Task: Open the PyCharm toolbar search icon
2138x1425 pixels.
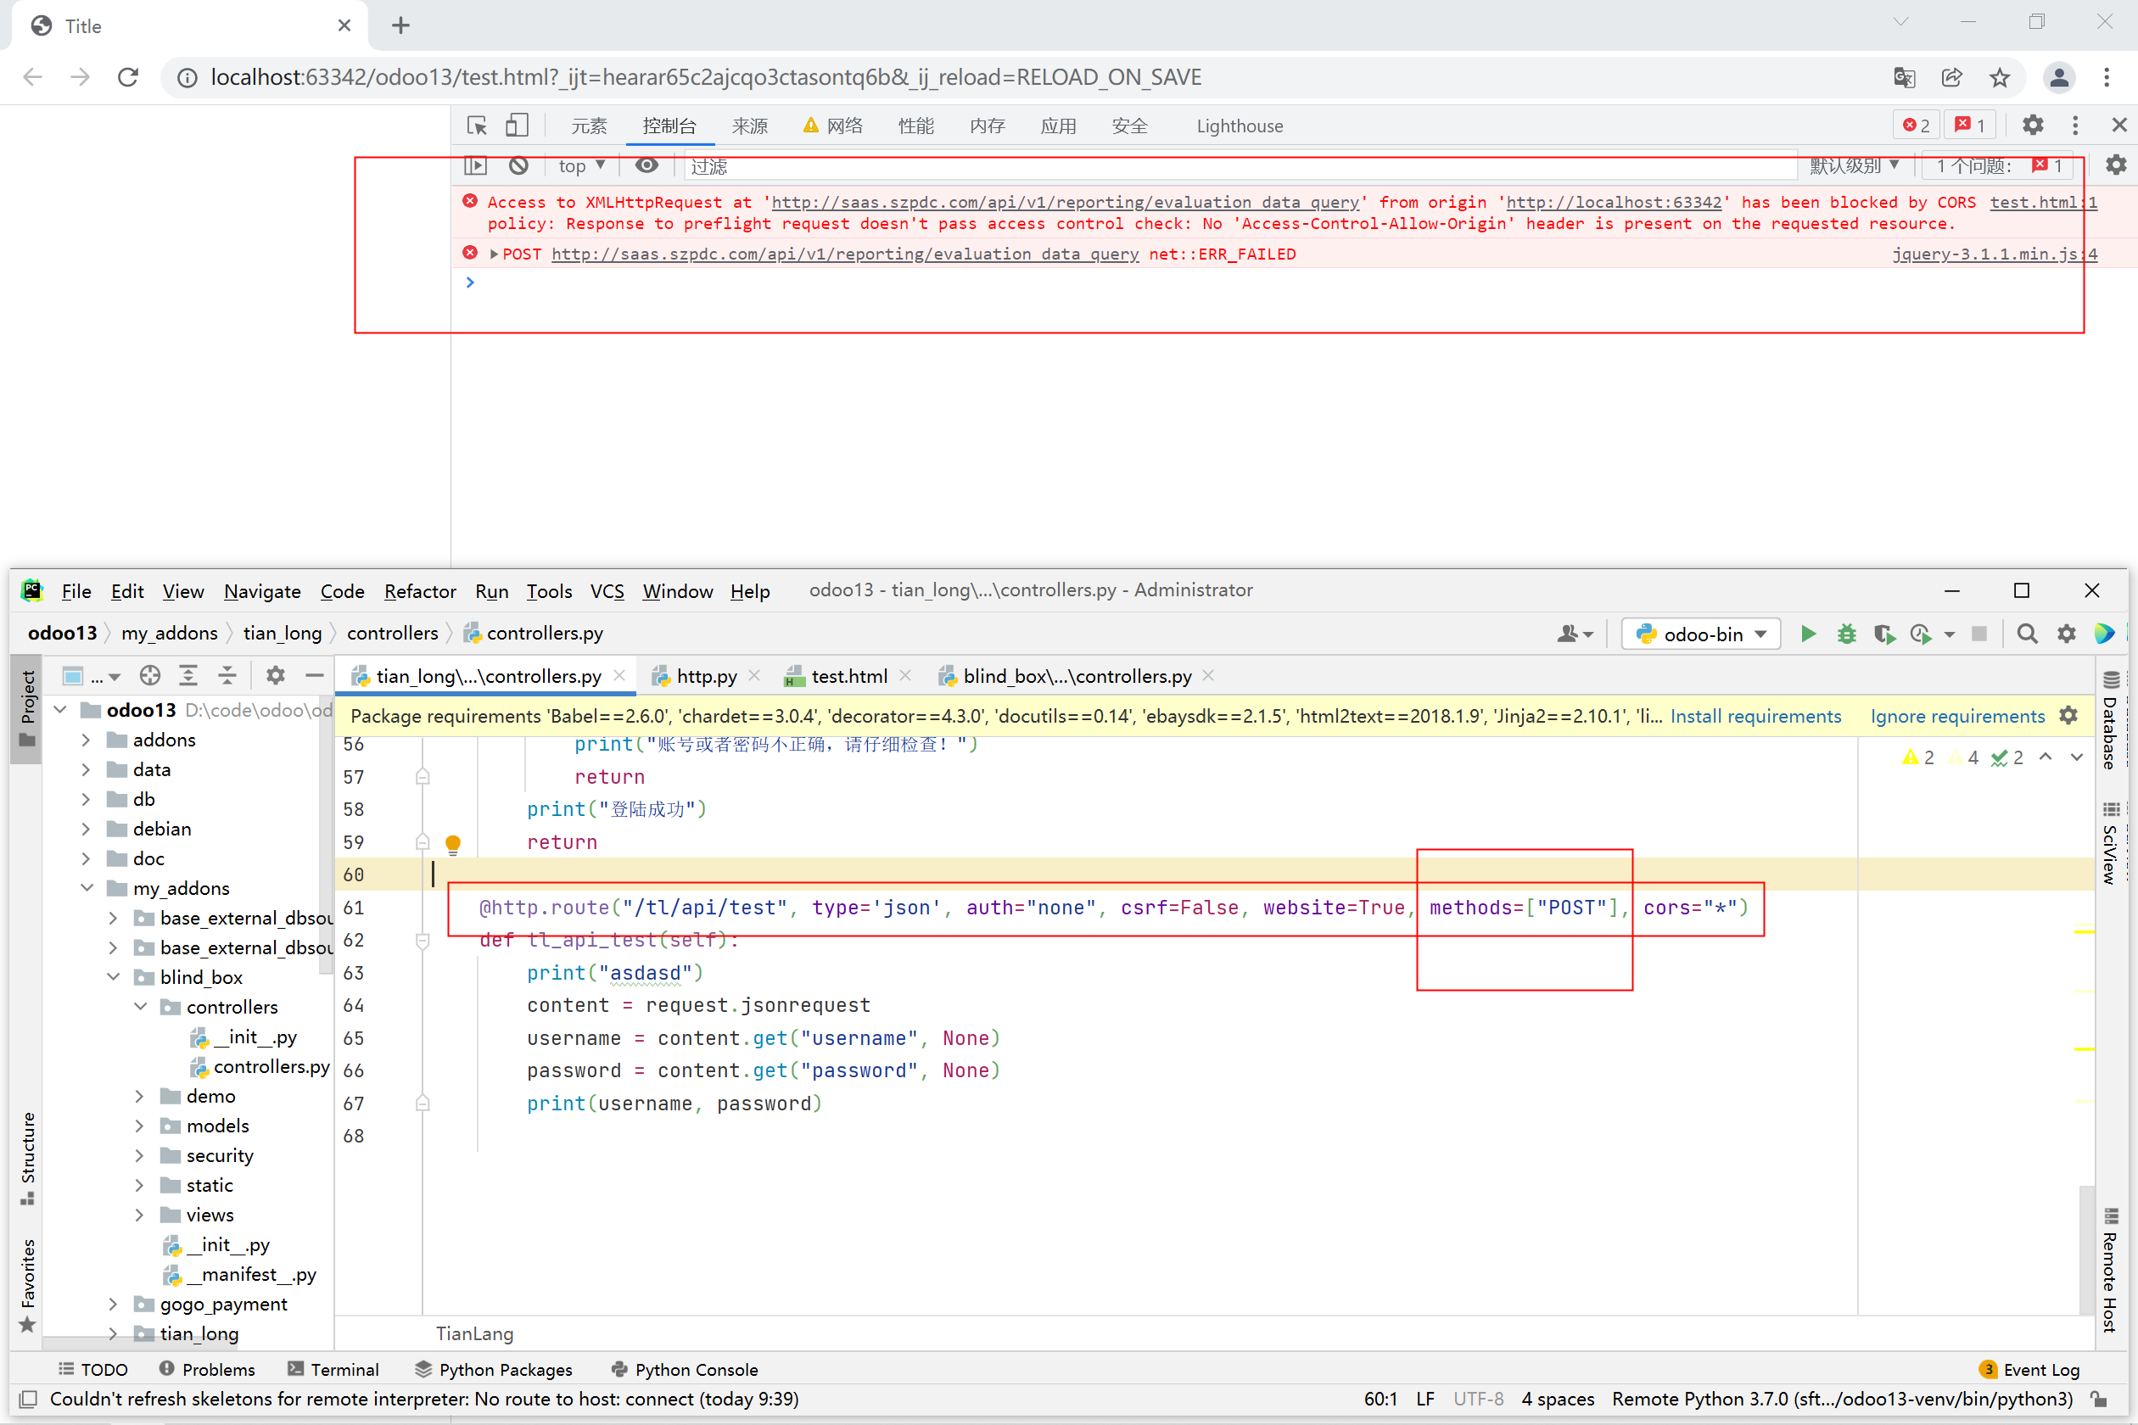Action: (2026, 634)
